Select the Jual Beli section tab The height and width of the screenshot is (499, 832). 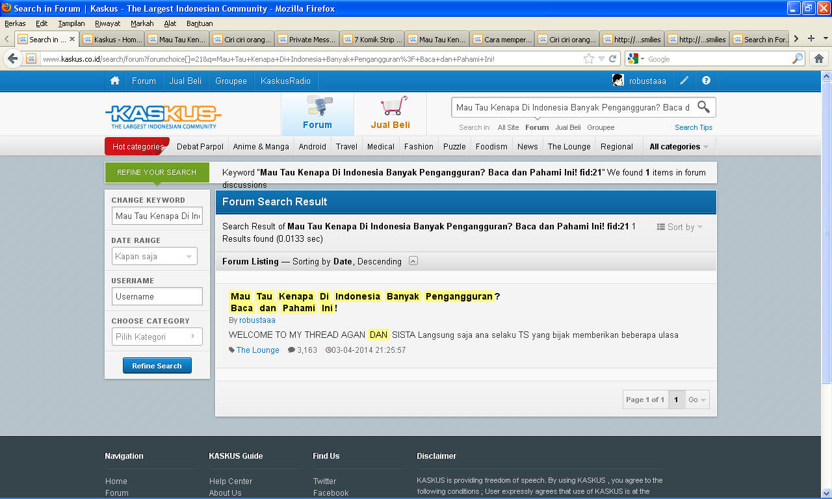pos(390,114)
